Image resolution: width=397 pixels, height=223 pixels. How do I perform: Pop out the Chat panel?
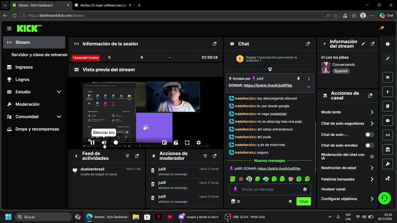[308, 44]
